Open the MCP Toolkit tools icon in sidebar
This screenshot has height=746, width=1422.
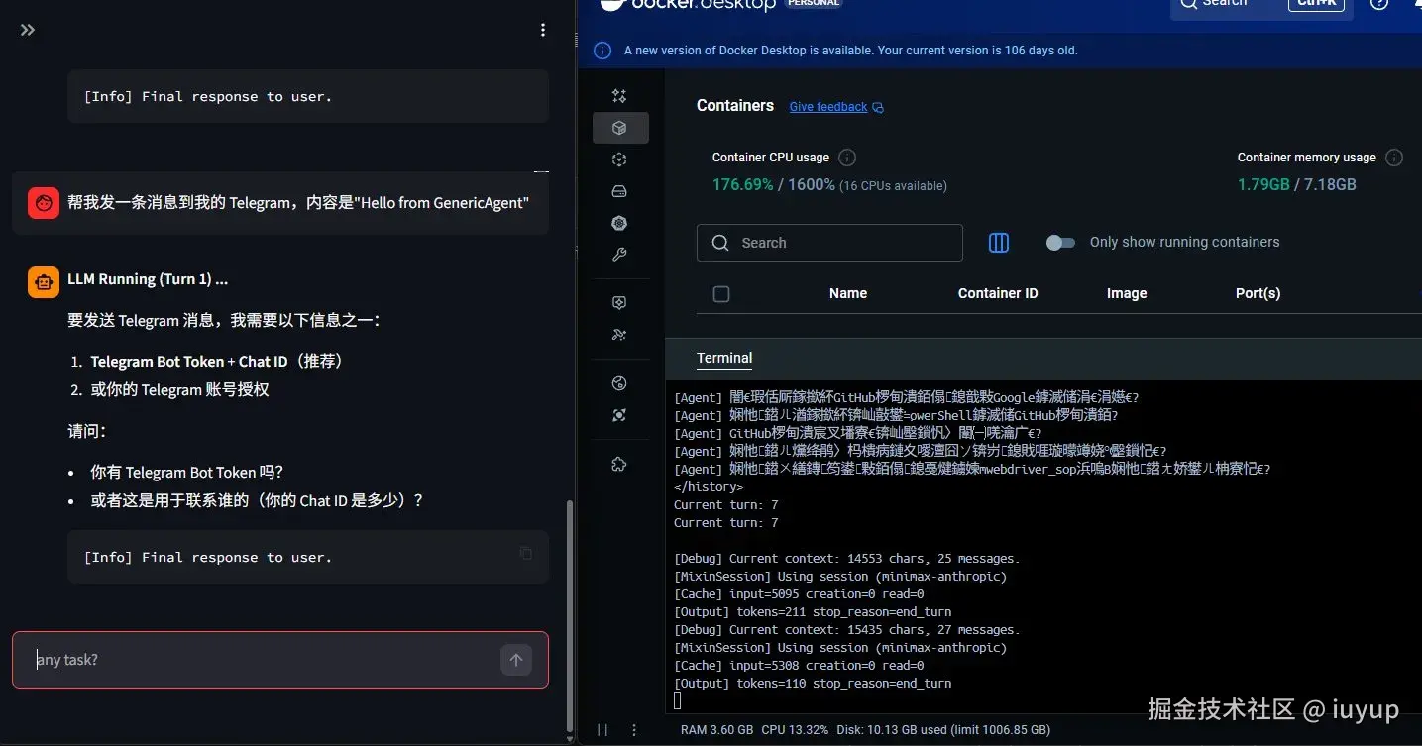coord(619,335)
